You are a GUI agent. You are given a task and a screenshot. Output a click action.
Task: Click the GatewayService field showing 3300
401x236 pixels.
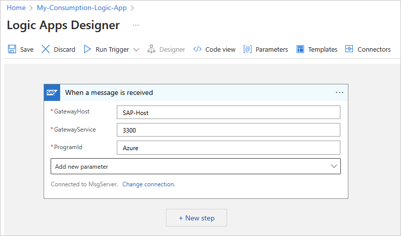228,130
